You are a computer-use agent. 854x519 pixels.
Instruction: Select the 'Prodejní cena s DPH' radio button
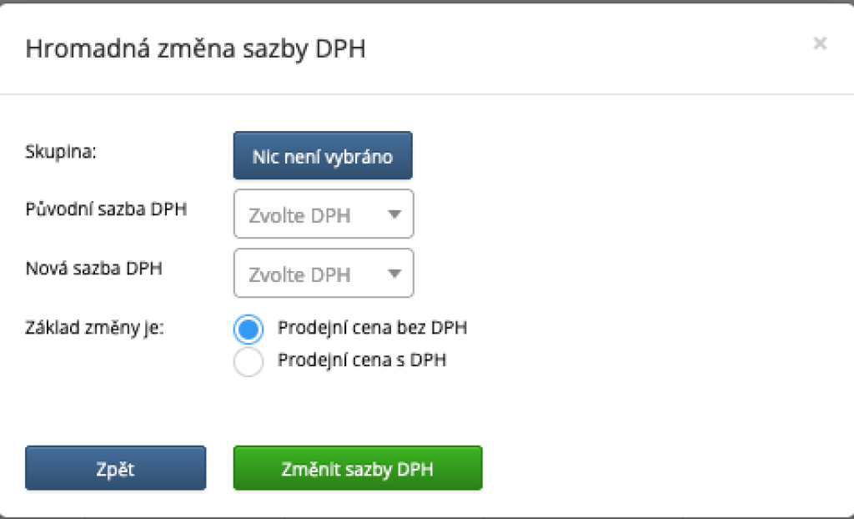coord(249,362)
